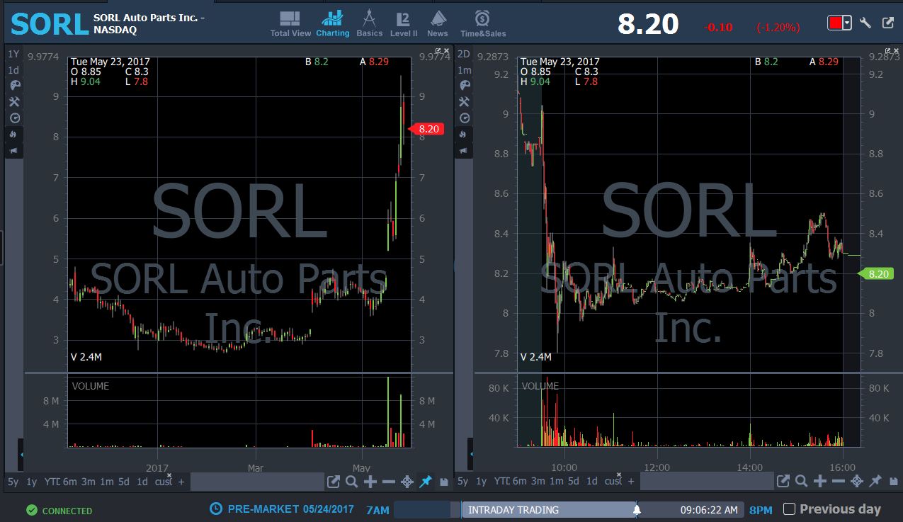Image resolution: width=903 pixels, height=522 pixels.
Task: Click the input field under right chart
Action: (x=707, y=482)
